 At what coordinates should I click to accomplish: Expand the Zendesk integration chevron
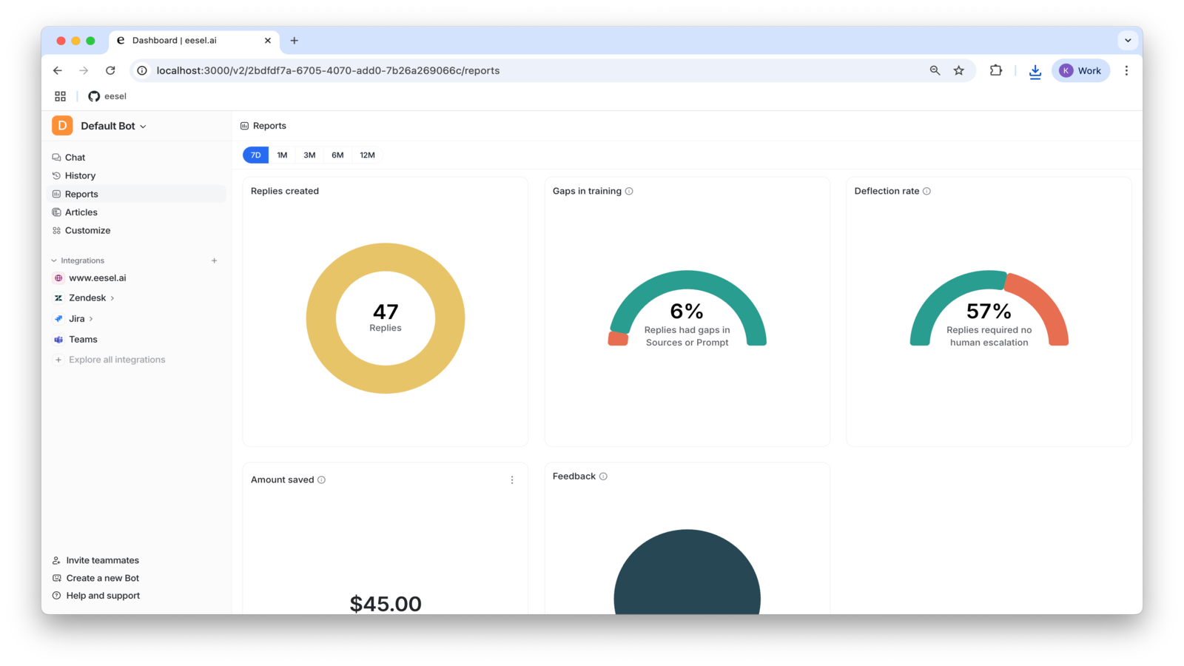pyautogui.click(x=112, y=297)
